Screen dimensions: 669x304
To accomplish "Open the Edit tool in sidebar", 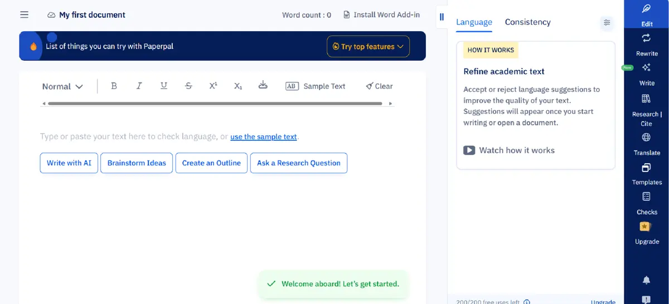I will click(647, 14).
